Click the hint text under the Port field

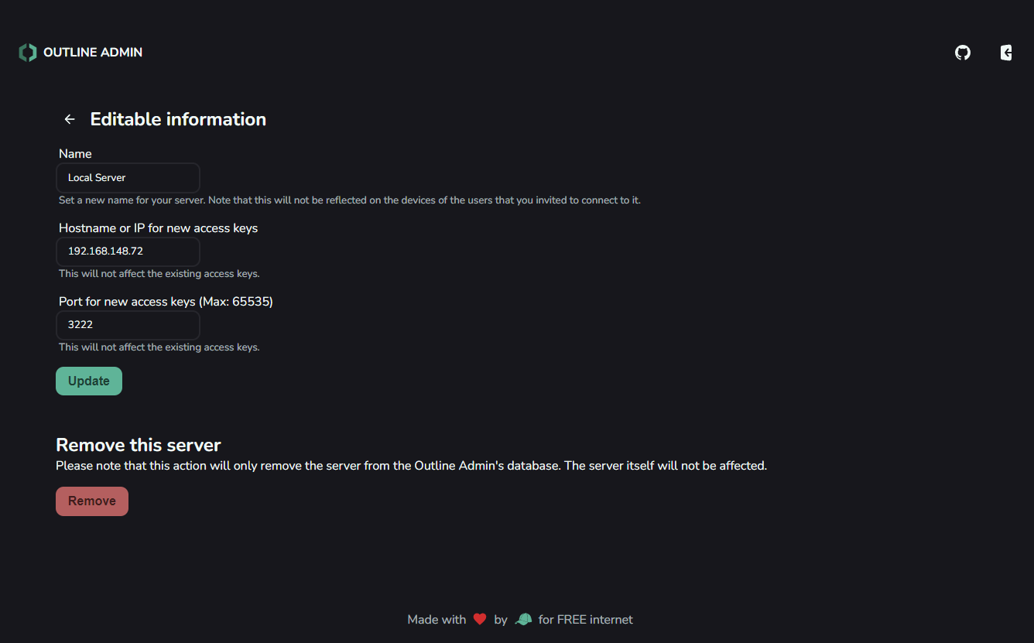[159, 347]
